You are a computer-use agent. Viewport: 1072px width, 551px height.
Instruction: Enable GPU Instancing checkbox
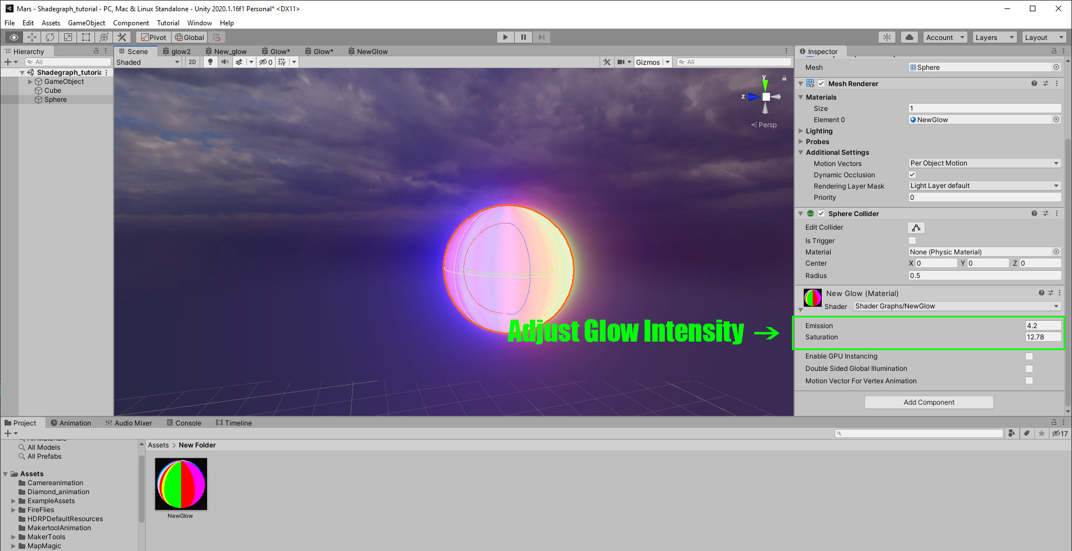pos(1029,356)
